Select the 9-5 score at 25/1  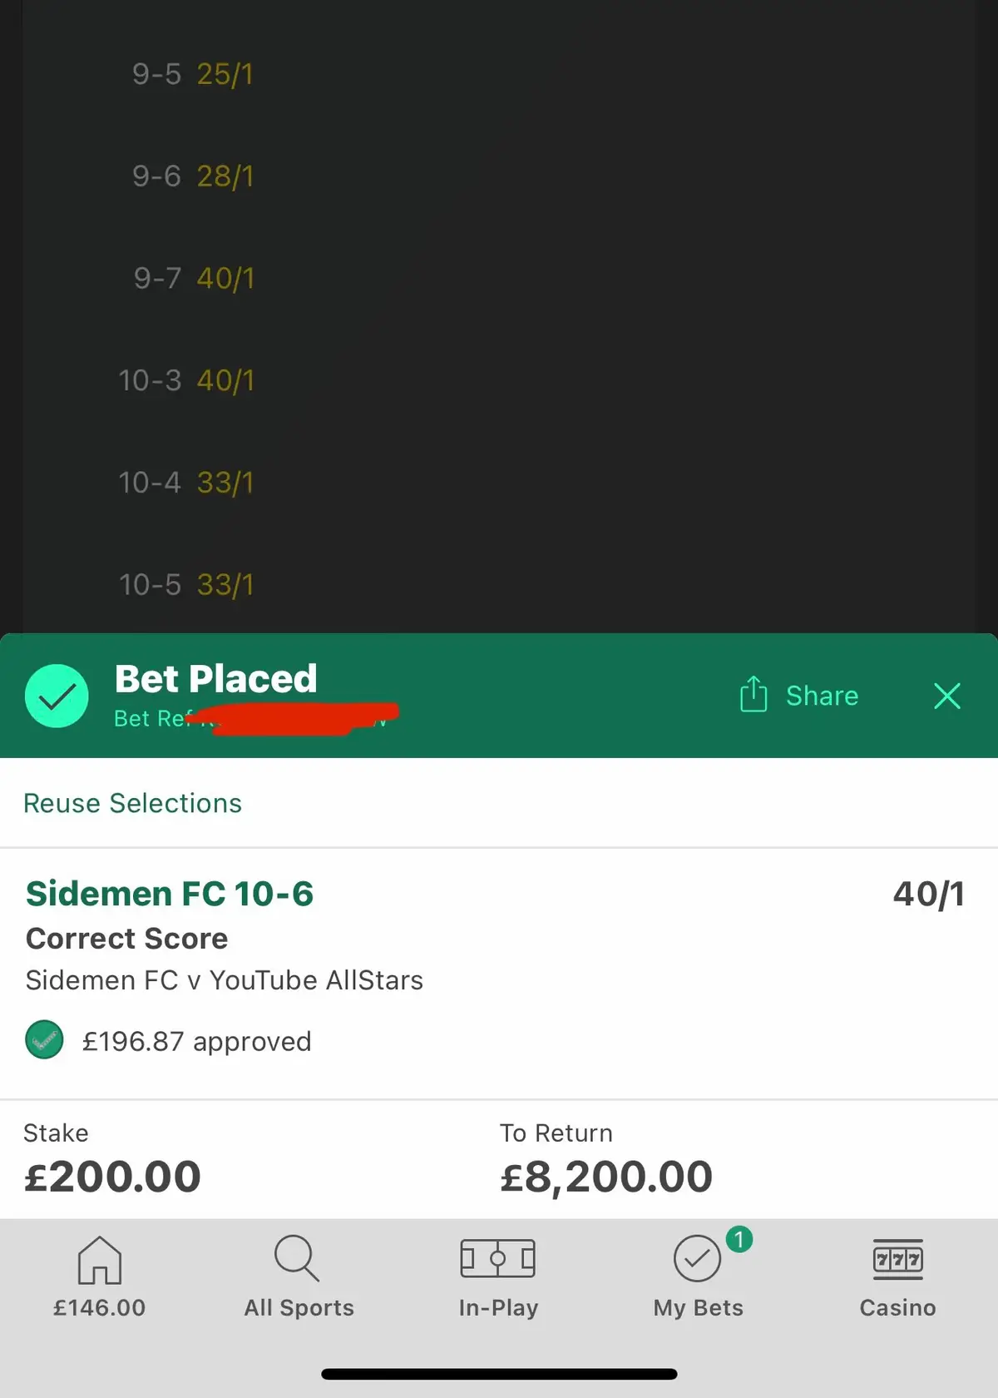coord(192,74)
